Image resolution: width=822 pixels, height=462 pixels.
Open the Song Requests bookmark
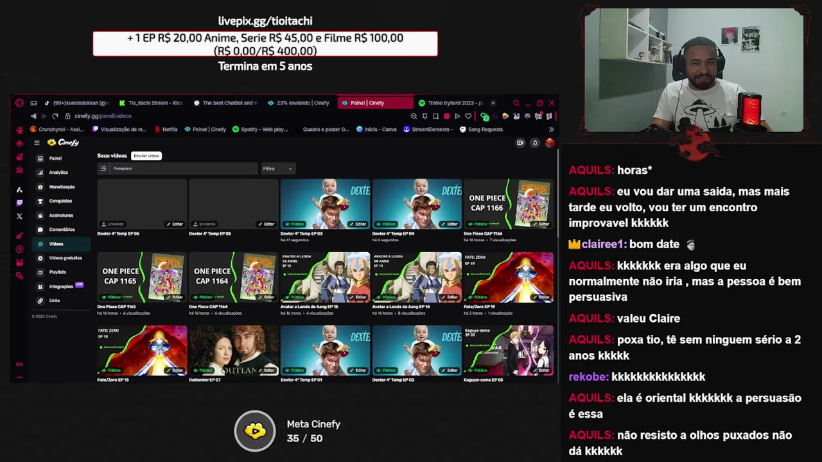481,129
